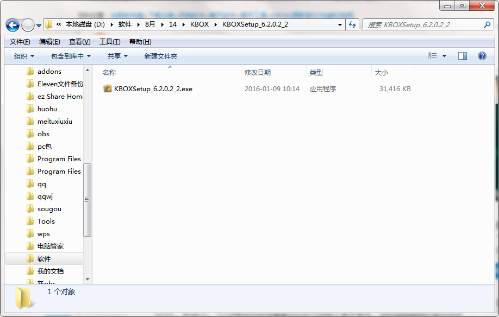Click the sougou folder icon
Screen dimensions: 499x317
[x=30, y=208]
